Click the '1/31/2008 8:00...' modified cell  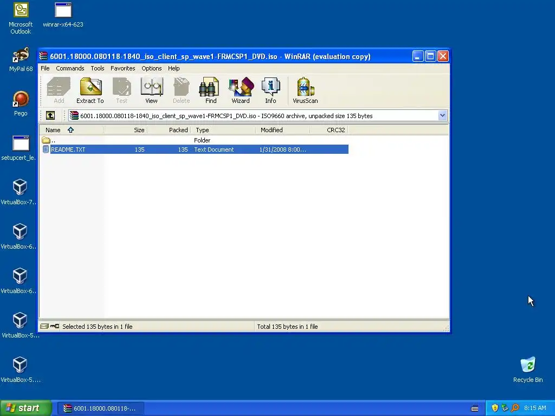point(282,149)
